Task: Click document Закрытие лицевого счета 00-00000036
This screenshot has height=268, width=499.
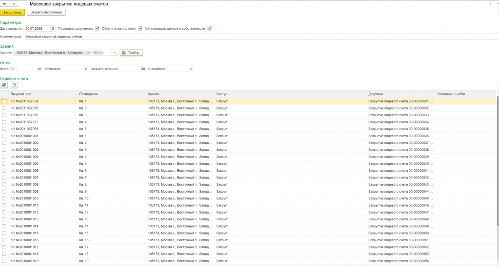Action: coord(401,136)
